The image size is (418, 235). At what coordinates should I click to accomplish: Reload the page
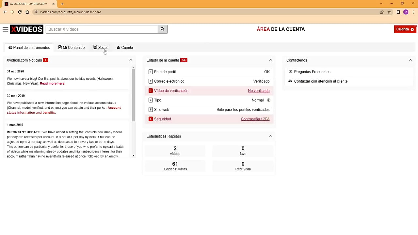pyautogui.click(x=20, y=12)
